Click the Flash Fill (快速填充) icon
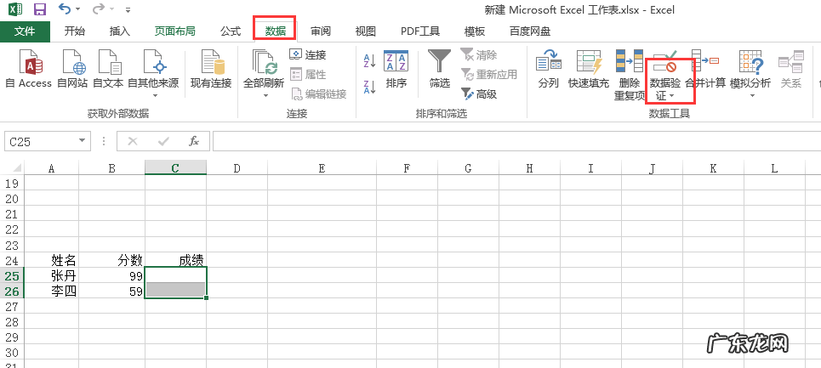Screen dimensions: 821x368 coord(589,66)
